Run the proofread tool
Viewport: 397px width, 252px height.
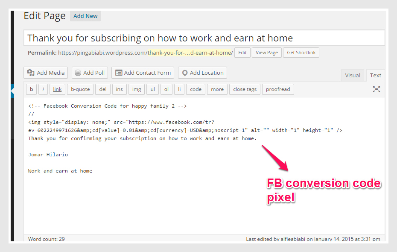click(x=278, y=89)
